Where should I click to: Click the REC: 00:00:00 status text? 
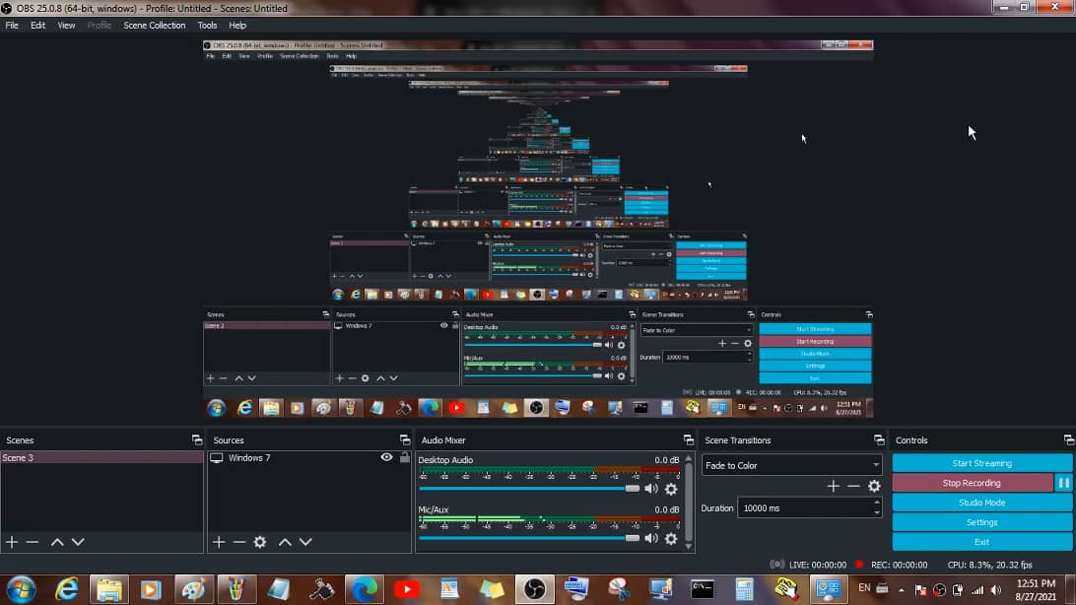point(899,566)
